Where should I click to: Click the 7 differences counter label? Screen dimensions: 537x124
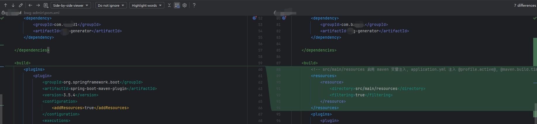[525, 5]
